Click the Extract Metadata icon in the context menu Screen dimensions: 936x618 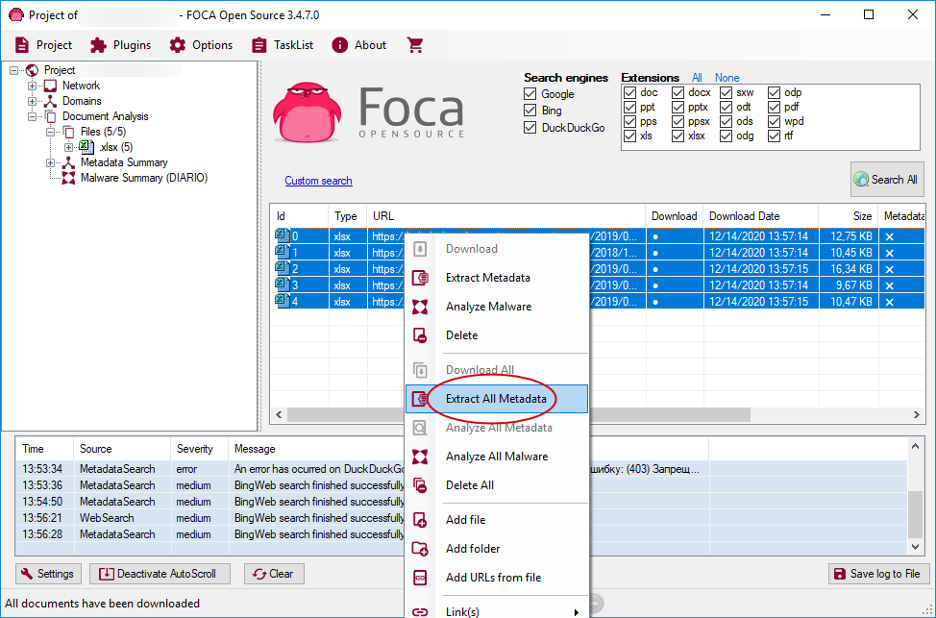click(420, 278)
